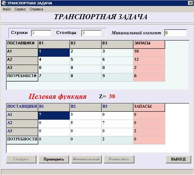Click upper table A3 row header
The image size is (194, 175).
point(22,69)
